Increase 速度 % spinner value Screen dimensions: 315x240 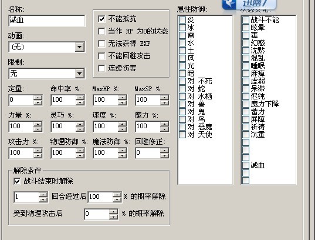click(122, 124)
